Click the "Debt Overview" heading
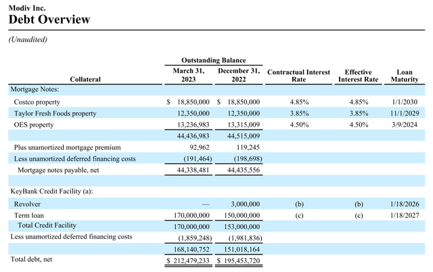 click(49, 20)
